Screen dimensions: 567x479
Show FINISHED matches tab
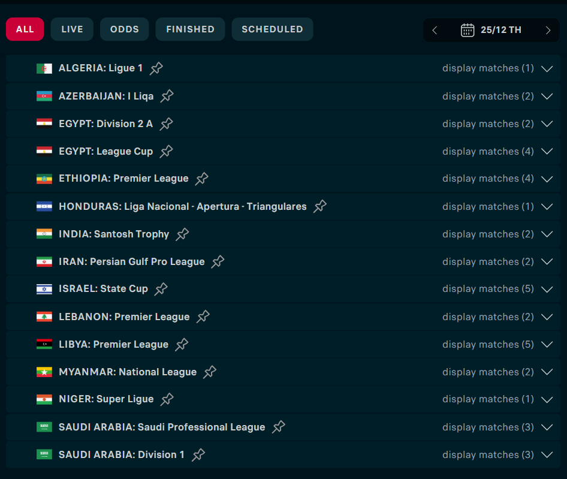point(190,29)
